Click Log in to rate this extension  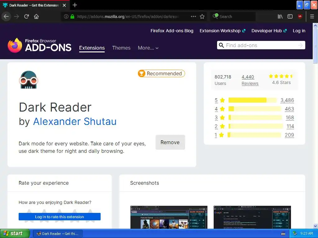[59, 217]
